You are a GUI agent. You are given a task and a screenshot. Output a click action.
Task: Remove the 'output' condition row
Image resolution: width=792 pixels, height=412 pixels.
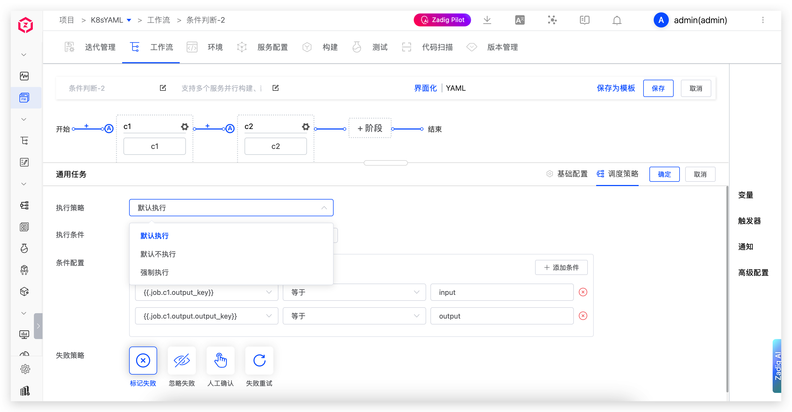583,316
